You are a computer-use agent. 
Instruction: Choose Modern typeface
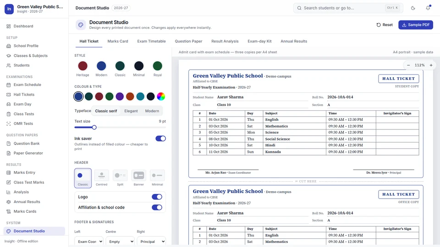coord(152,111)
